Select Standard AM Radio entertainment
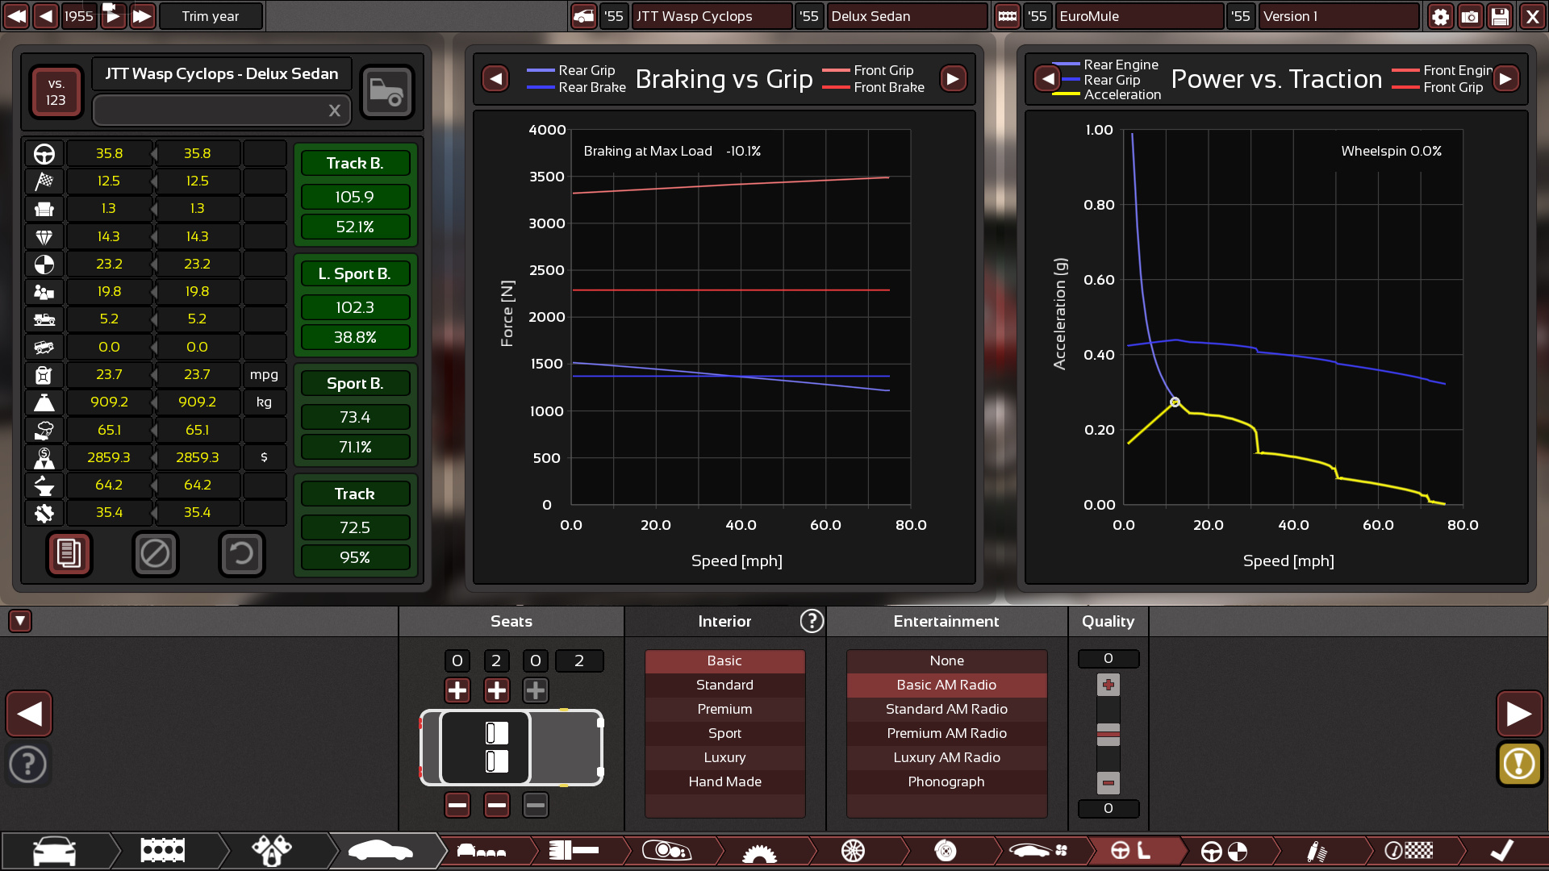This screenshot has width=1549, height=871. (946, 709)
